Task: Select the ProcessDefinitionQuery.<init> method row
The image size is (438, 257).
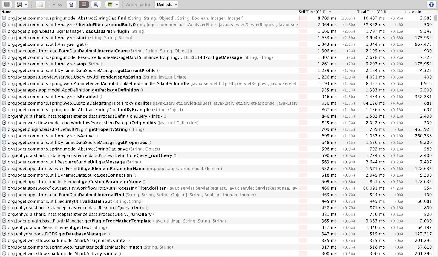Action: pyautogui.click(x=217, y=116)
